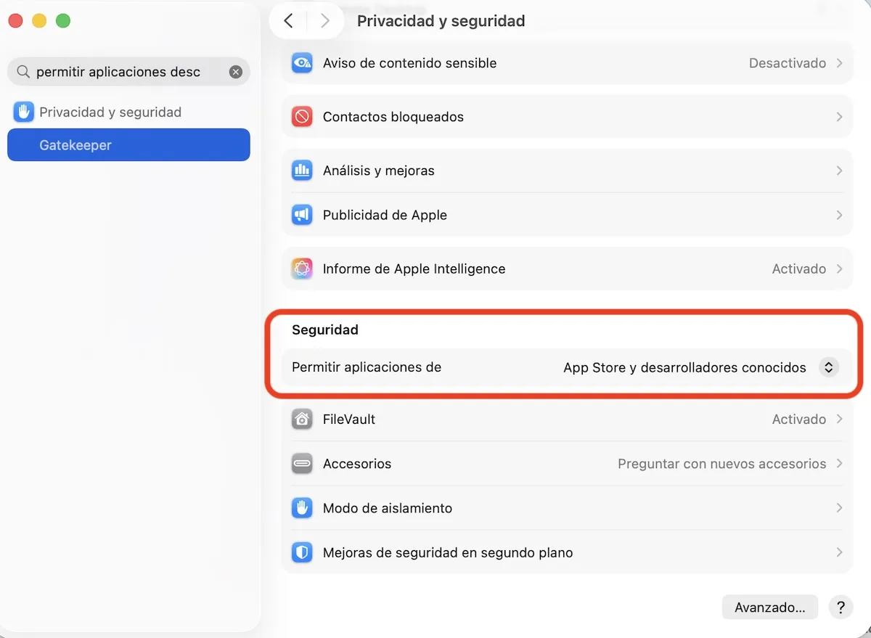Click the Contactos bloqueados red icon
The width and height of the screenshot is (871, 638).
coord(302,117)
